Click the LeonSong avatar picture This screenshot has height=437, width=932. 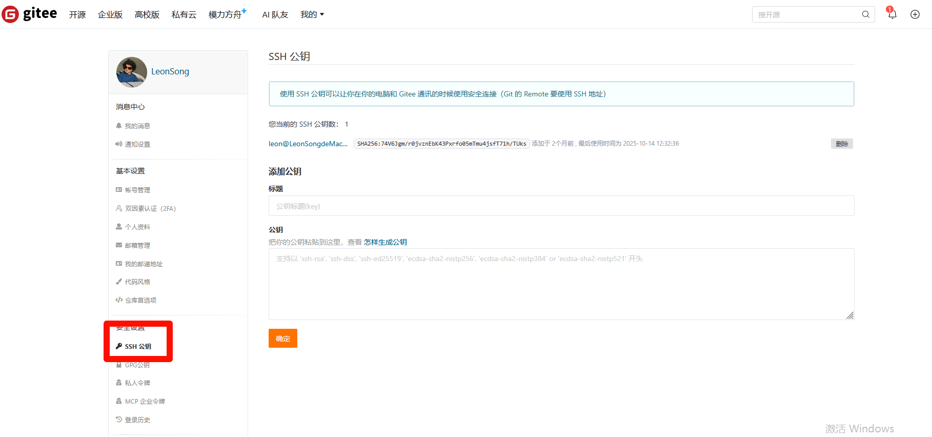pyautogui.click(x=131, y=72)
